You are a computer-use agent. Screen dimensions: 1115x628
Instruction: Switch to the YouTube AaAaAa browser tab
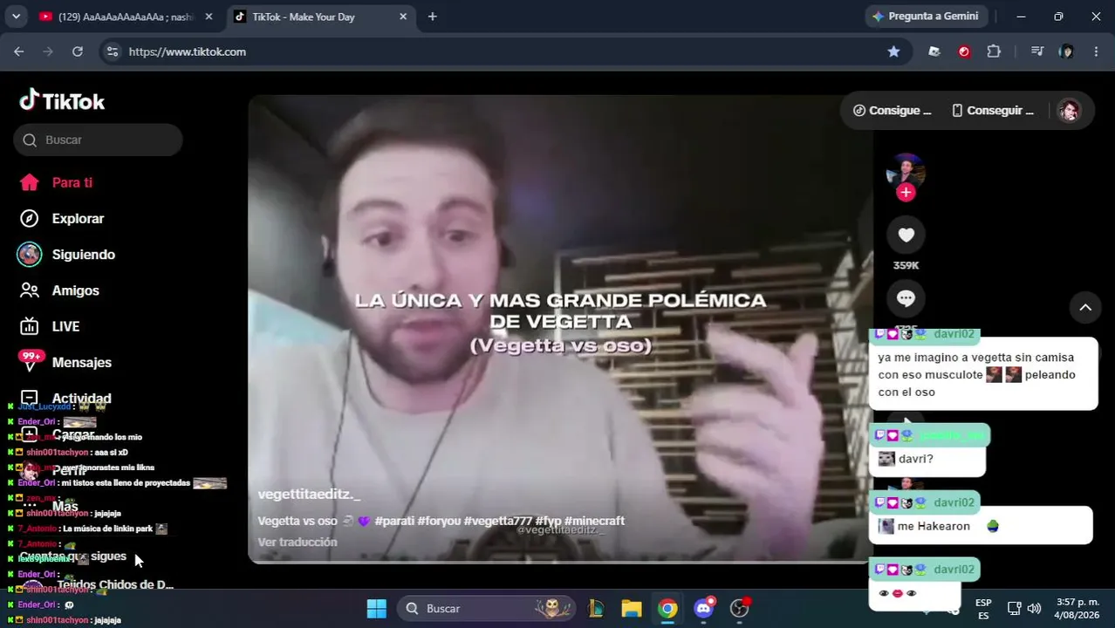click(x=125, y=17)
